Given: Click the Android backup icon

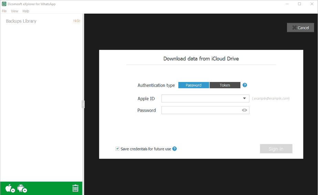Looking at the screenshot, I should pos(21,188).
